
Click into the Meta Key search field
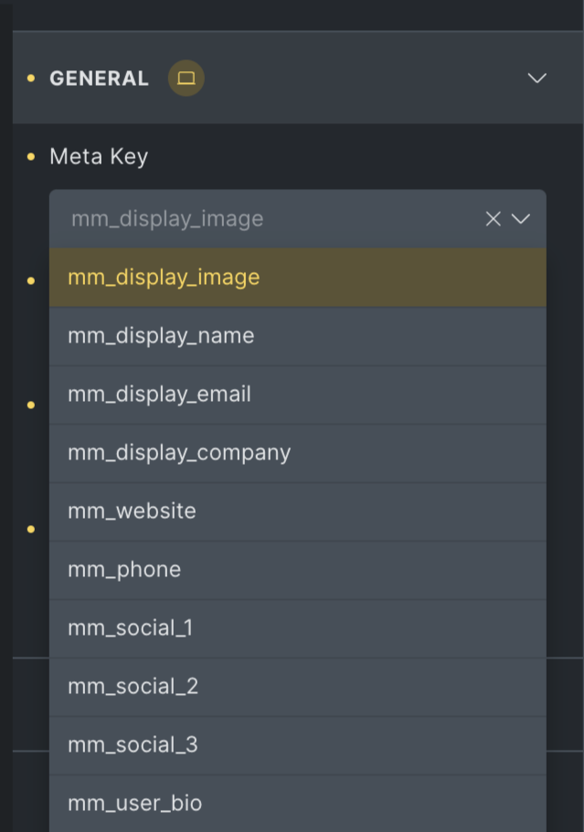coord(265,219)
